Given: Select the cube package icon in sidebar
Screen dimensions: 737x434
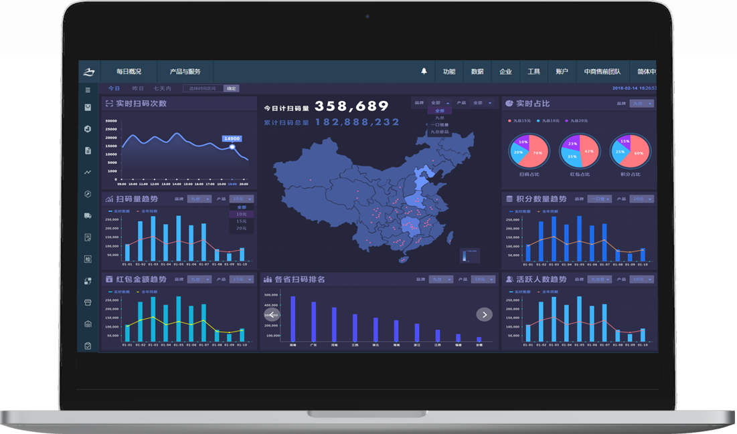Looking at the screenshot, I should coord(88,128).
